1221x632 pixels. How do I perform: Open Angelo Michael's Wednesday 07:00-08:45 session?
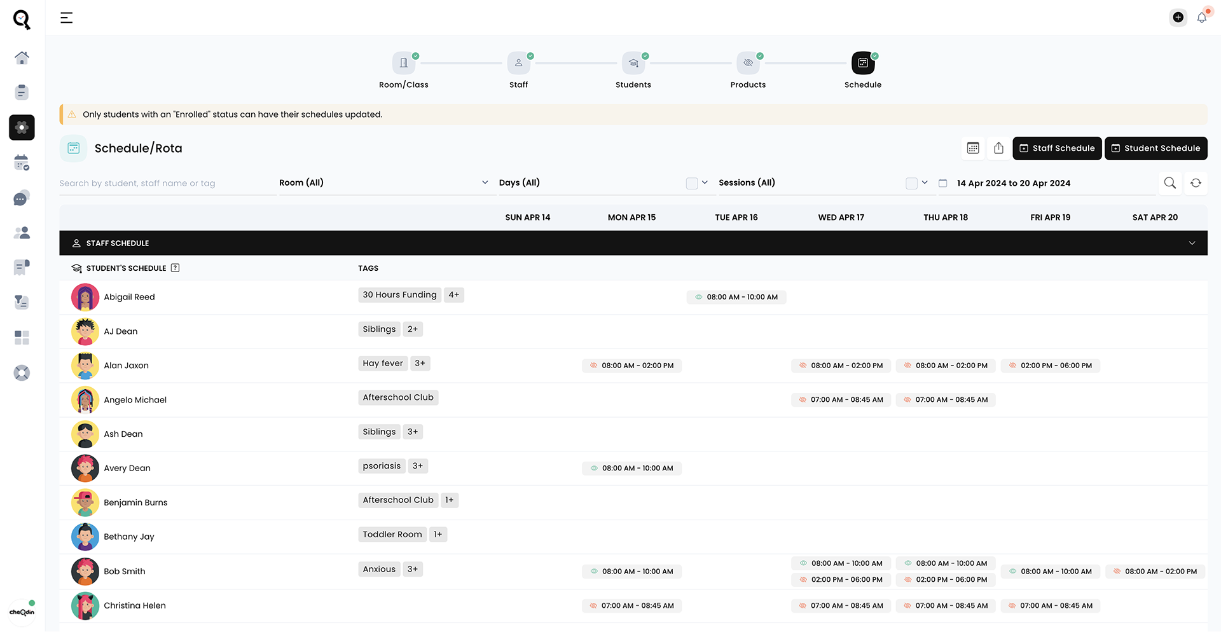[841, 400]
